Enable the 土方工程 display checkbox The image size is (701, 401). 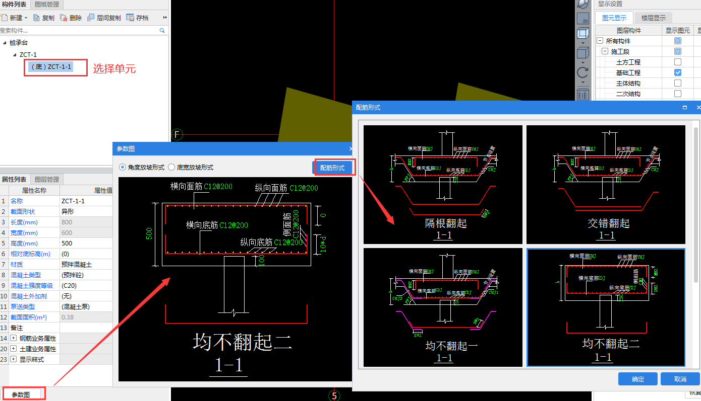[x=678, y=62]
